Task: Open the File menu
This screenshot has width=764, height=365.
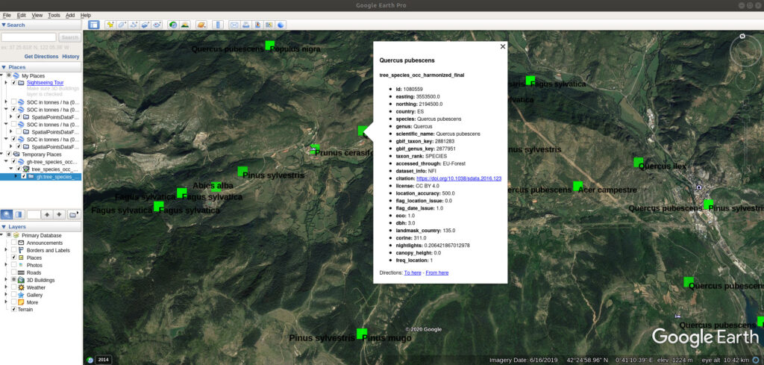Action: pos(7,15)
